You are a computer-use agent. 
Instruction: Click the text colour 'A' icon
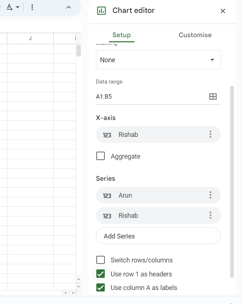click(9, 7)
